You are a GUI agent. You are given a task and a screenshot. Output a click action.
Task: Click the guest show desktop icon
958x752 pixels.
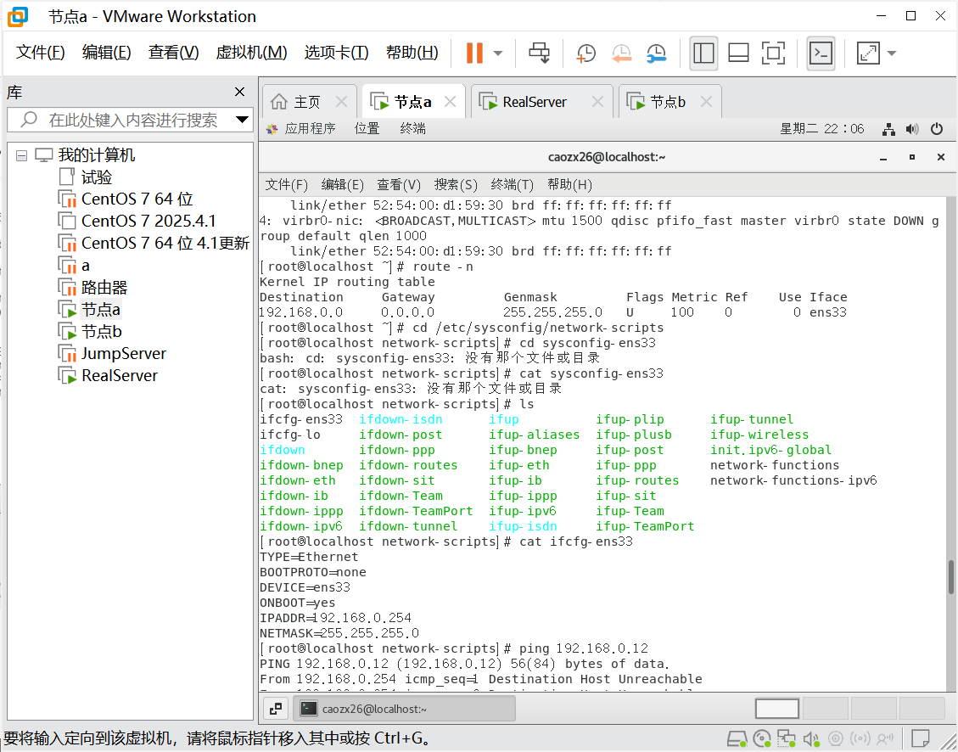point(276,709)
